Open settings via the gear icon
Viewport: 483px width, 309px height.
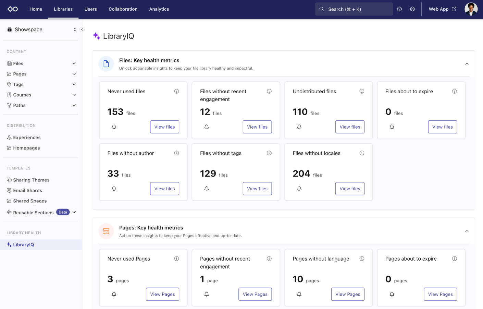pyautogui.click(x=412, y=9)
